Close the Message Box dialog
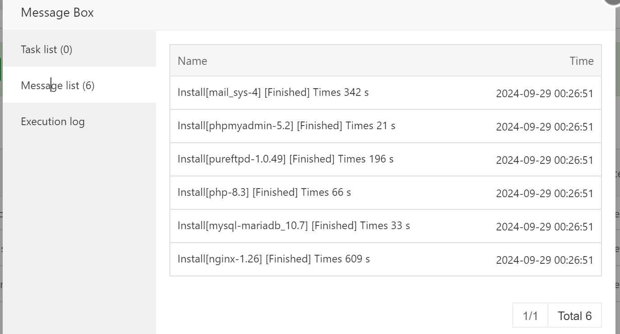This screenshot has height=334, width=620. click(613, 1)
